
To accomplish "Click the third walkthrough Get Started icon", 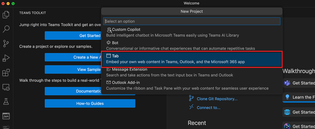I will (x=287, y=112).
